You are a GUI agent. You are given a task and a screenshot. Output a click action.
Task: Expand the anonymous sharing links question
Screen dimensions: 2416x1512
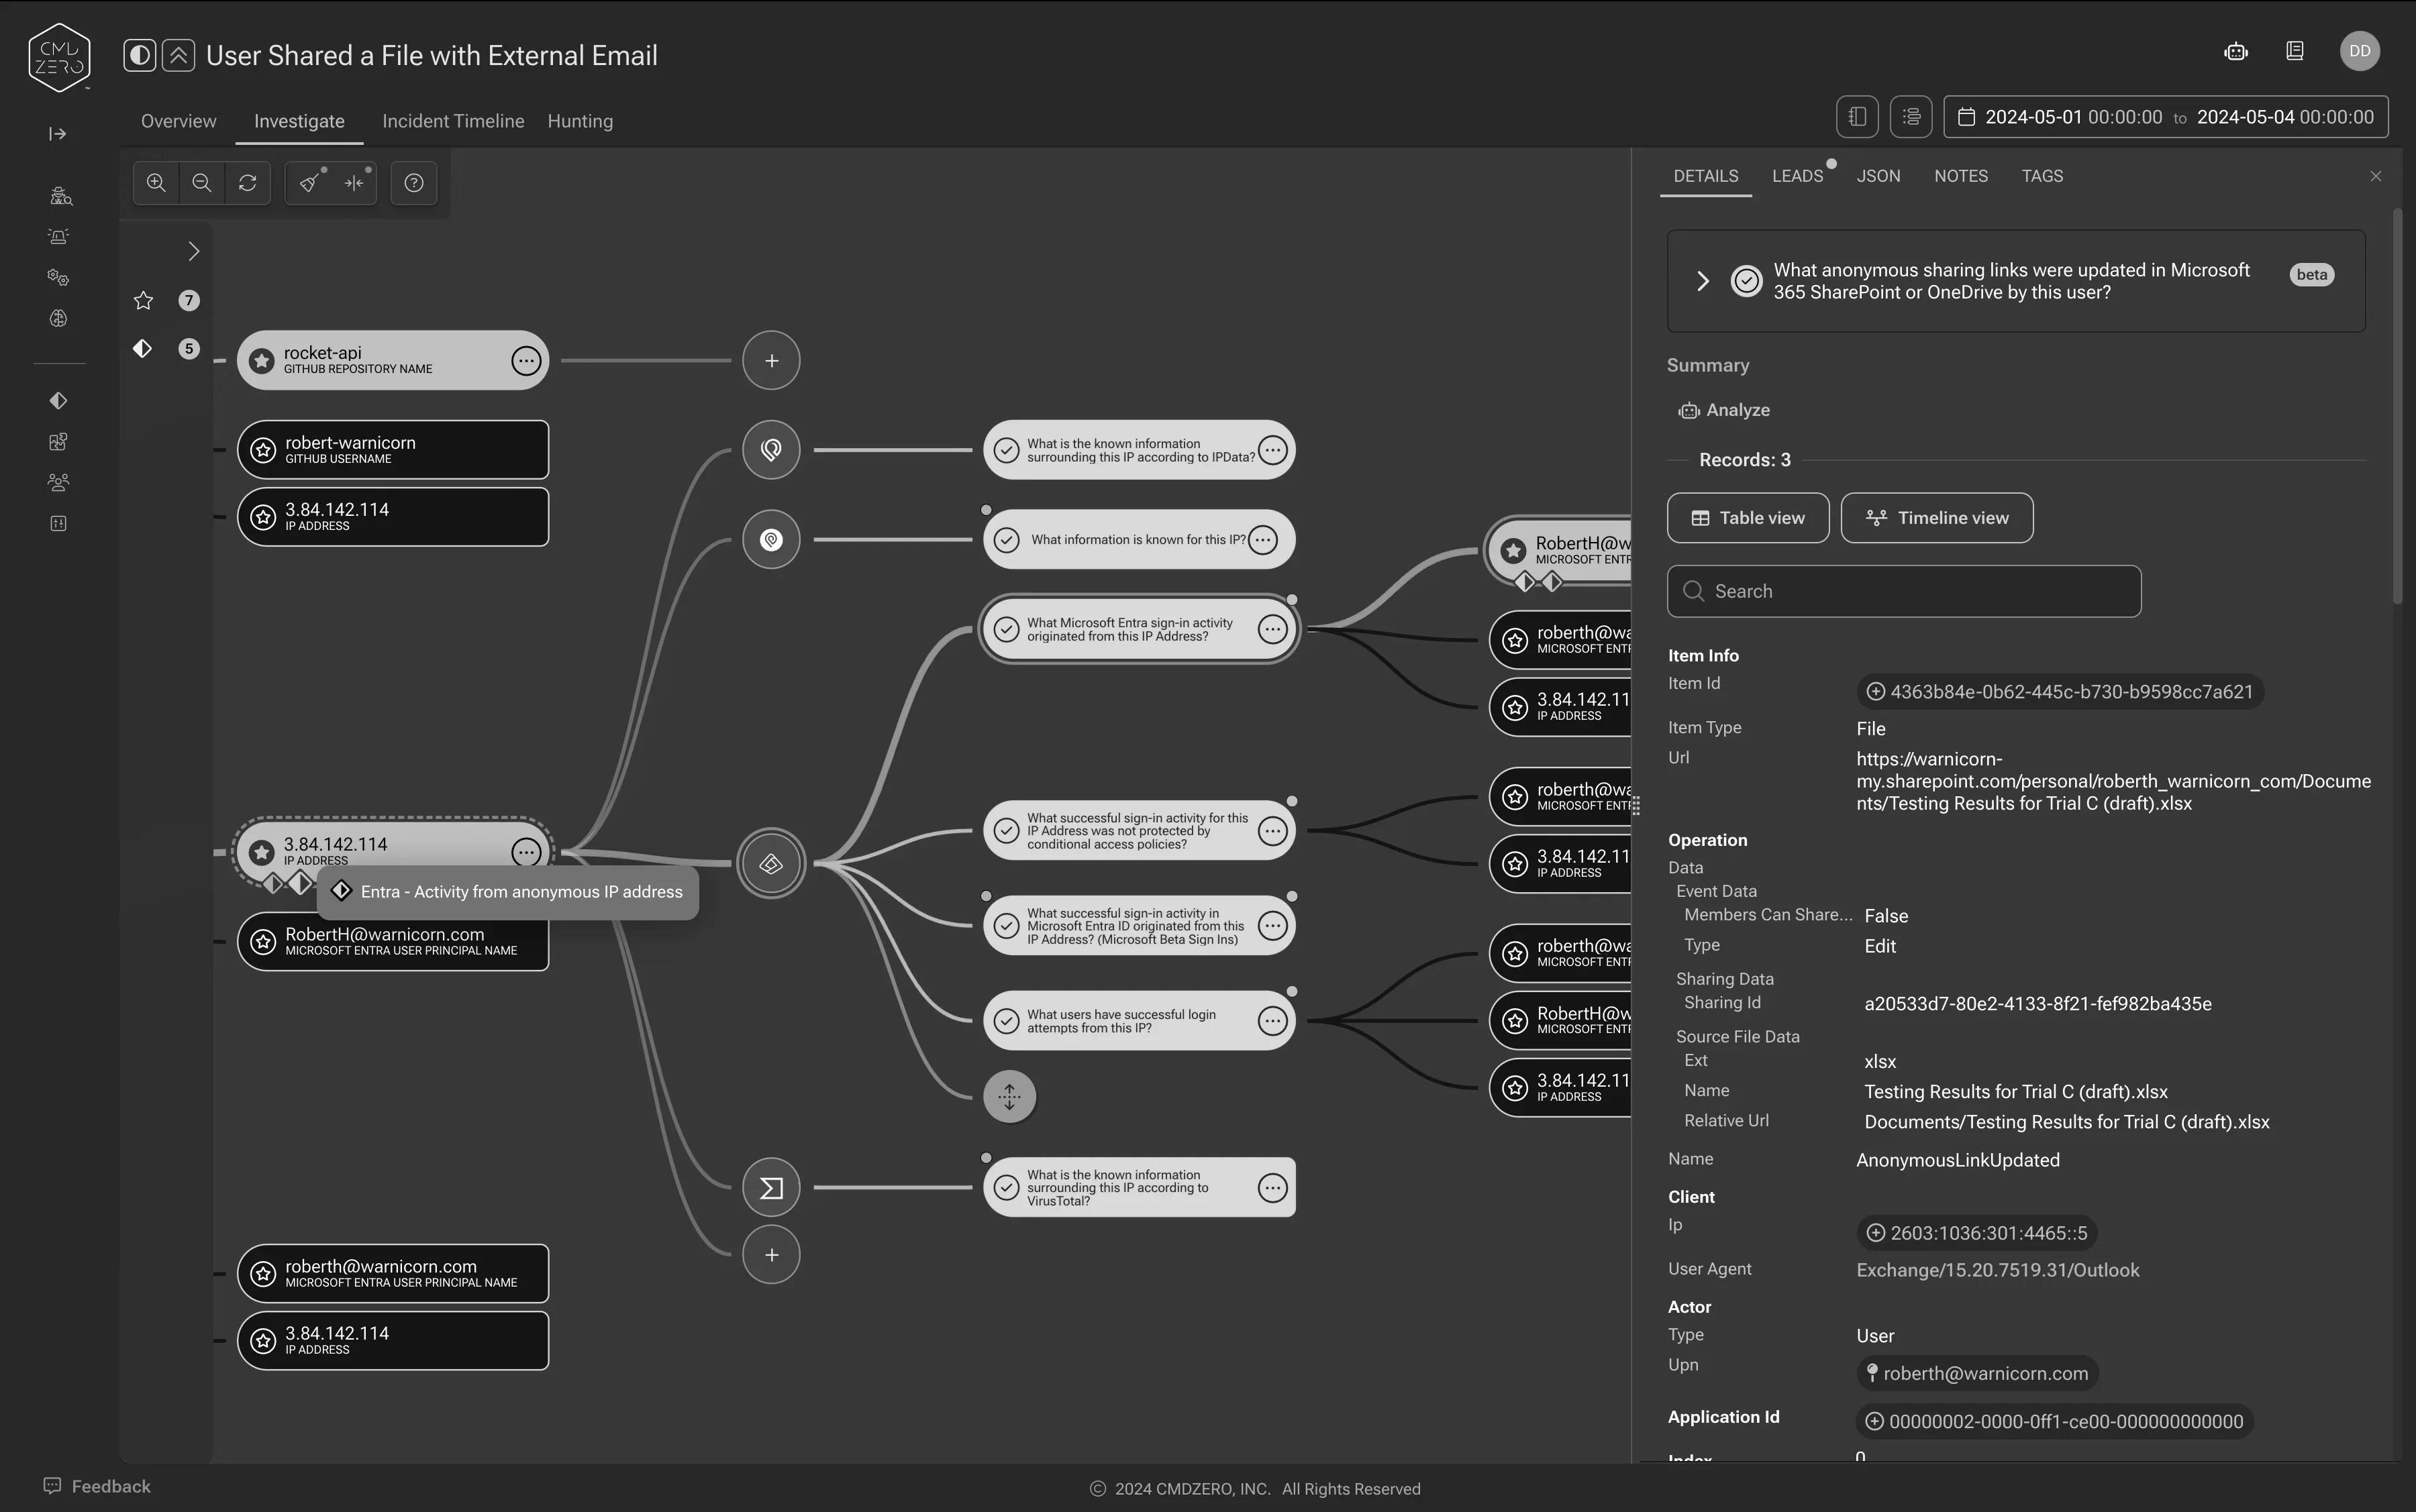coord(1703,281)
